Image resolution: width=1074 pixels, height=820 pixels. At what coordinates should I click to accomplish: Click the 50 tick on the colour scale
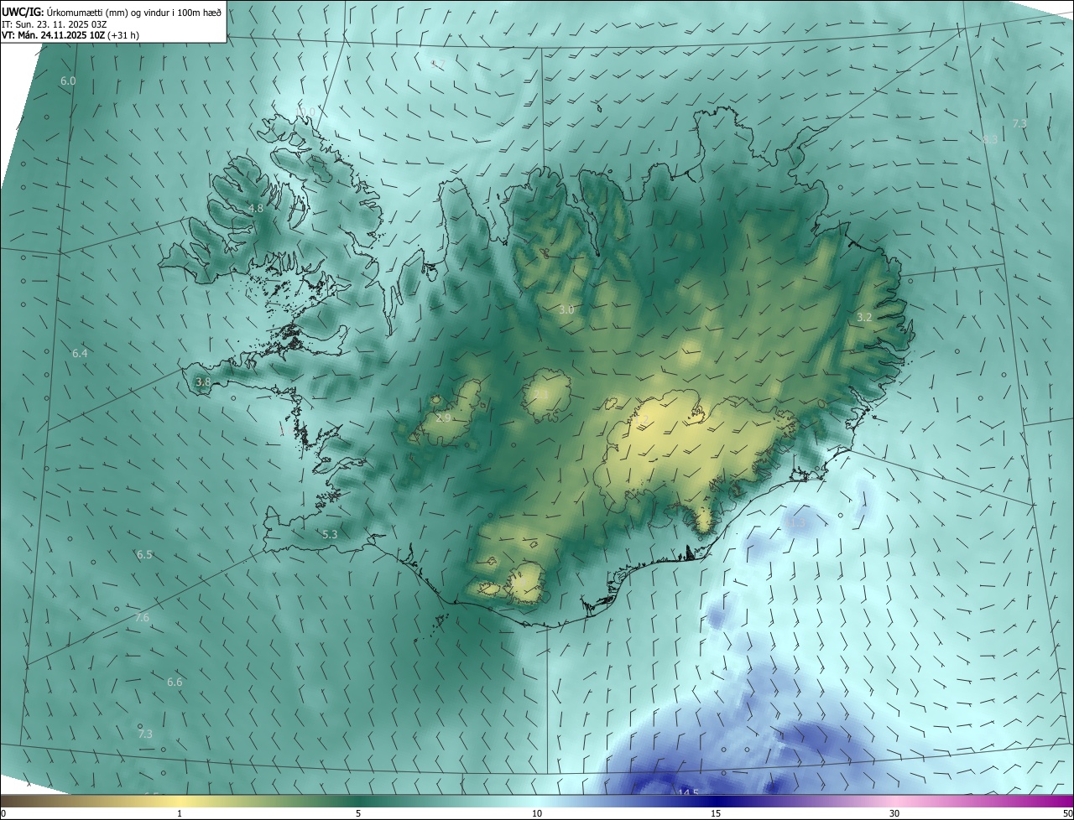tap(1067, 813)
